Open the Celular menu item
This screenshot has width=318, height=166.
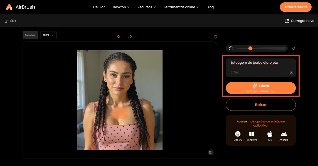pyautogui.click(x=99, y=7)
